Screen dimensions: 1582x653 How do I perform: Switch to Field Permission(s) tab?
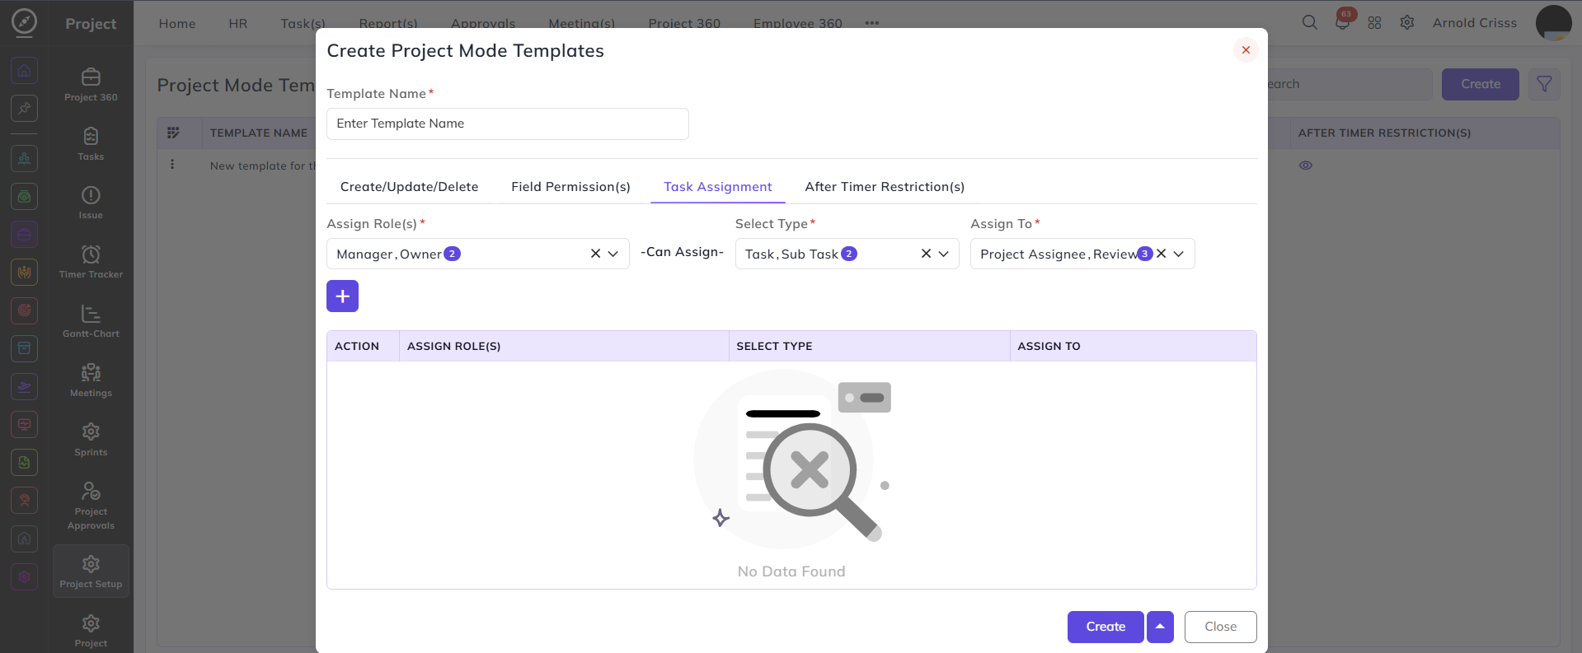570,187
